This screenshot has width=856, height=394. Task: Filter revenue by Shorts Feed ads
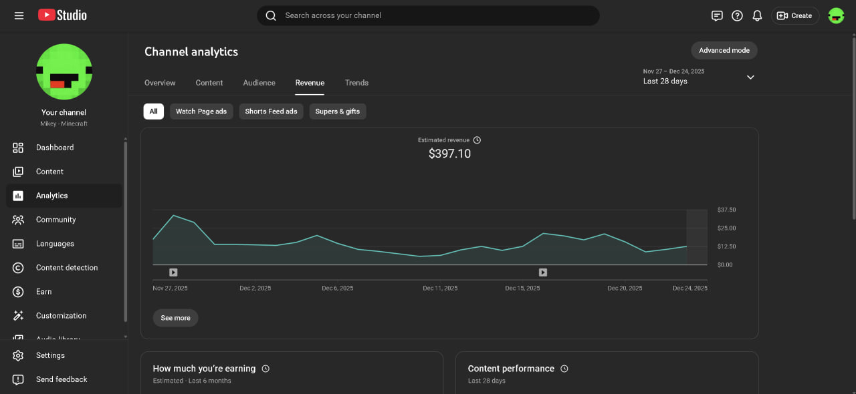tap(271, 112)
